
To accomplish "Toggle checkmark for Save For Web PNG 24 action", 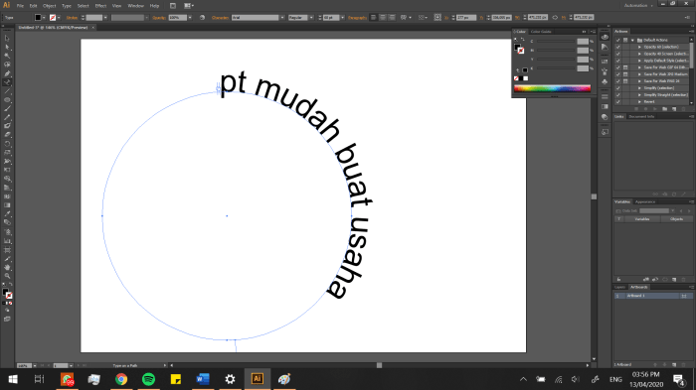I will (x=617, y=81).
